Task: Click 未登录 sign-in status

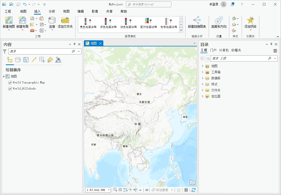Action: 214,4
